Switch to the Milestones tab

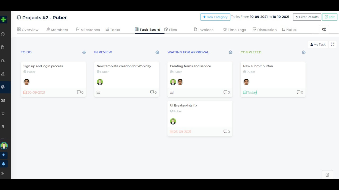pyautogui.click(x=88, y=30)
